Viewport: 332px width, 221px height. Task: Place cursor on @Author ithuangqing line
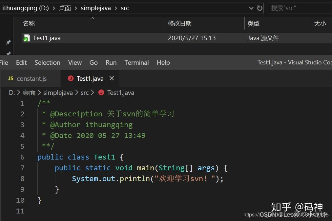87,125
